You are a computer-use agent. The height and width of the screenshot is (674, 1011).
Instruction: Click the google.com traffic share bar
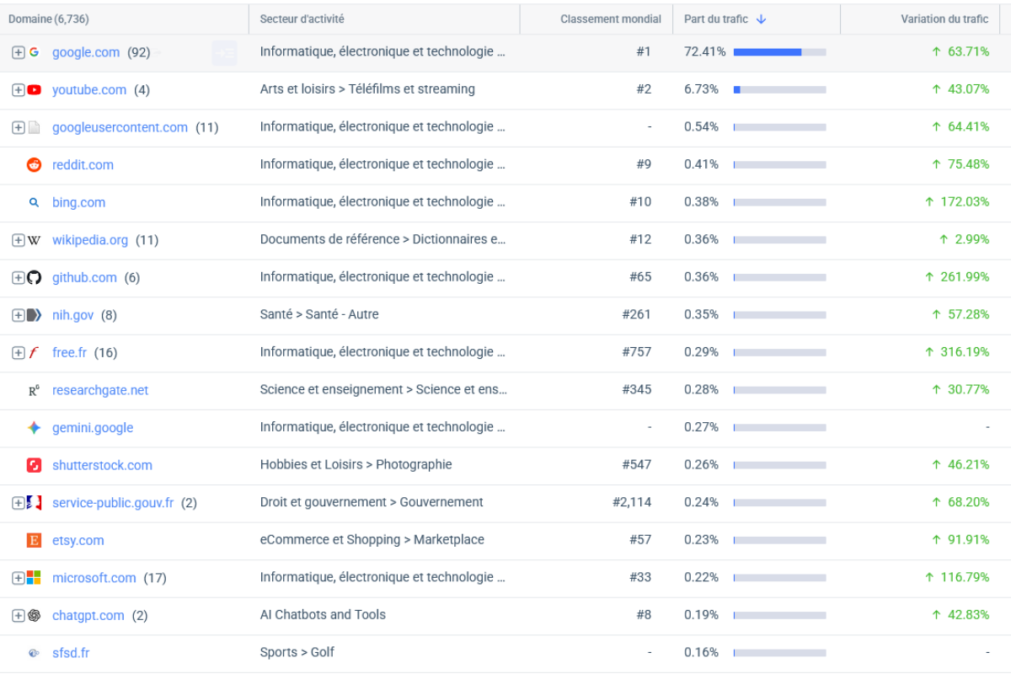[779, 52]
